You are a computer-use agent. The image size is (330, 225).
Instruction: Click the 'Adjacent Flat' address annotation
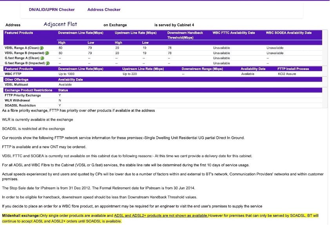[60, 24]
